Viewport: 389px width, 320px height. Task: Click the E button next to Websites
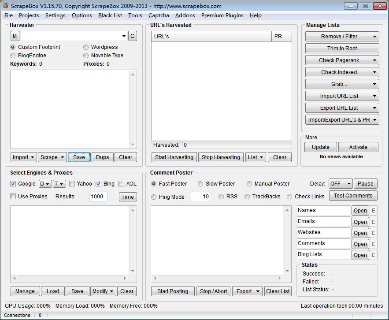coord(374,233)
